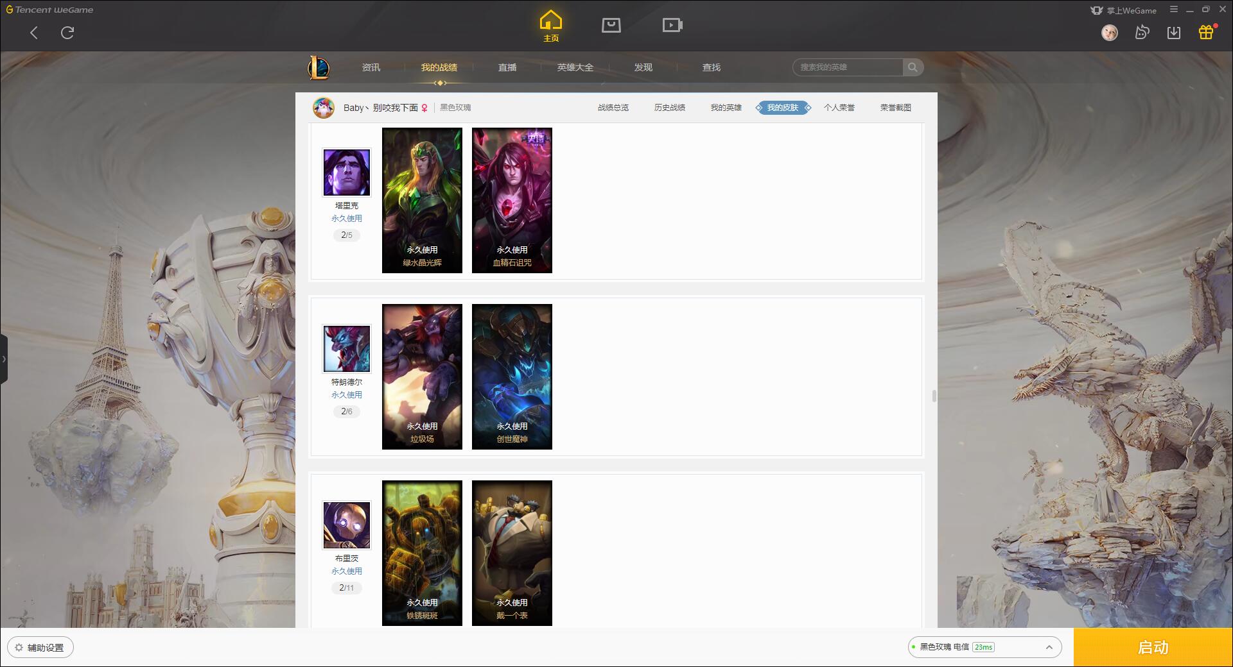This screenshot has width=1233, height=667.
Task: Focus the 搜索我的英雄 search field
Action: click(x=848, y=67)
